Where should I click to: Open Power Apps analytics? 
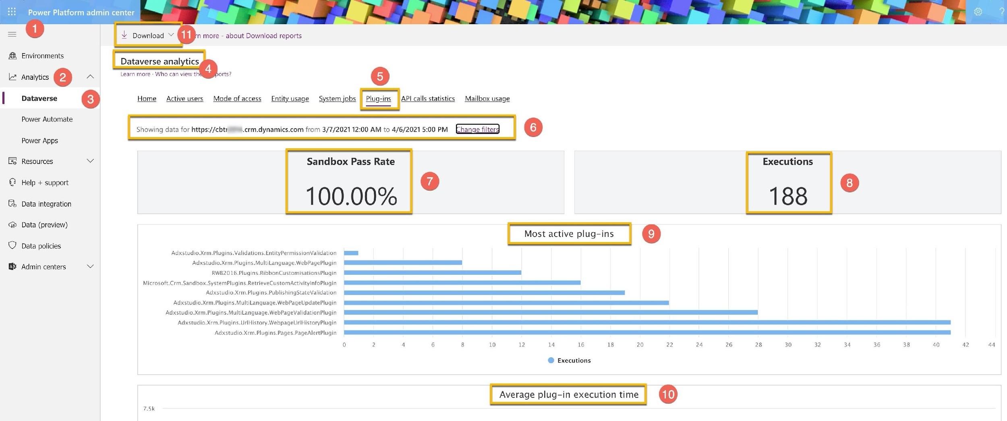[x=39, y=141]
